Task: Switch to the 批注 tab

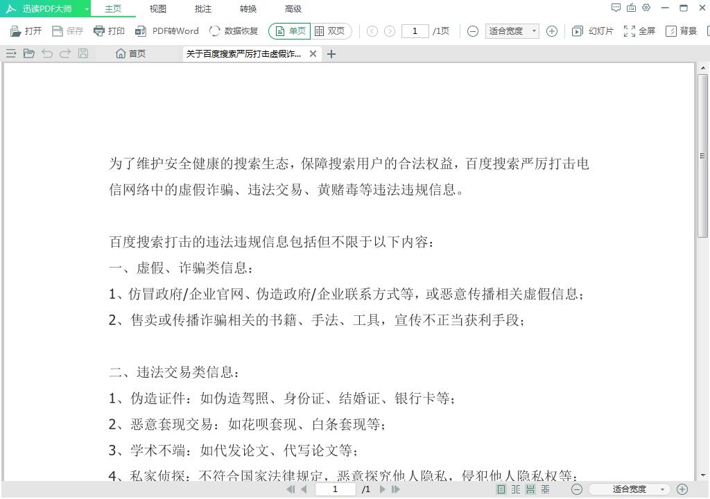Action: (x=203, y=9)
